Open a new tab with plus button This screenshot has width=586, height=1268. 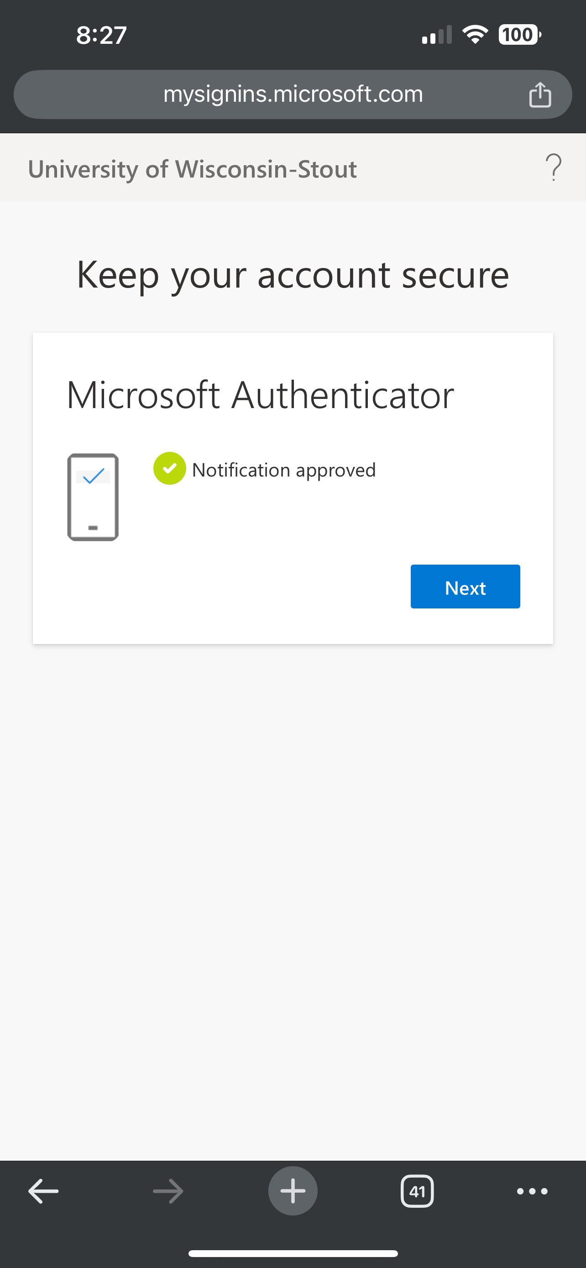pyautogui.click(x=293, y=1191)
